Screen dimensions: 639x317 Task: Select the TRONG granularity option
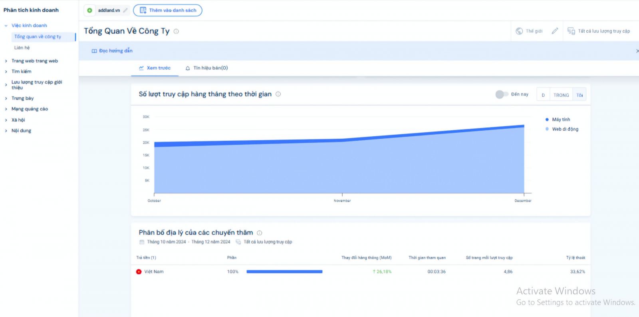(561, 95)
